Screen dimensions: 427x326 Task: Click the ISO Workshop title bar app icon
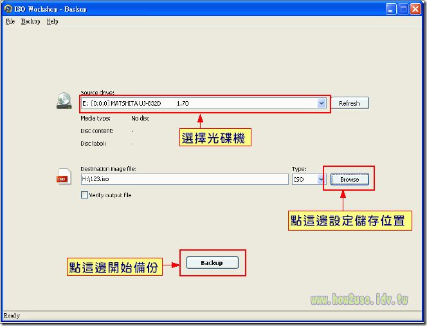(x=8, y=9)
